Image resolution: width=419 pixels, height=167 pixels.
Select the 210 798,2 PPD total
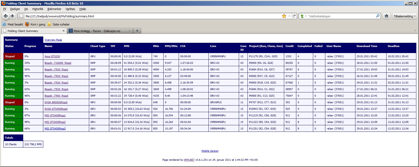pyautogui.click(x=33, y=144)
